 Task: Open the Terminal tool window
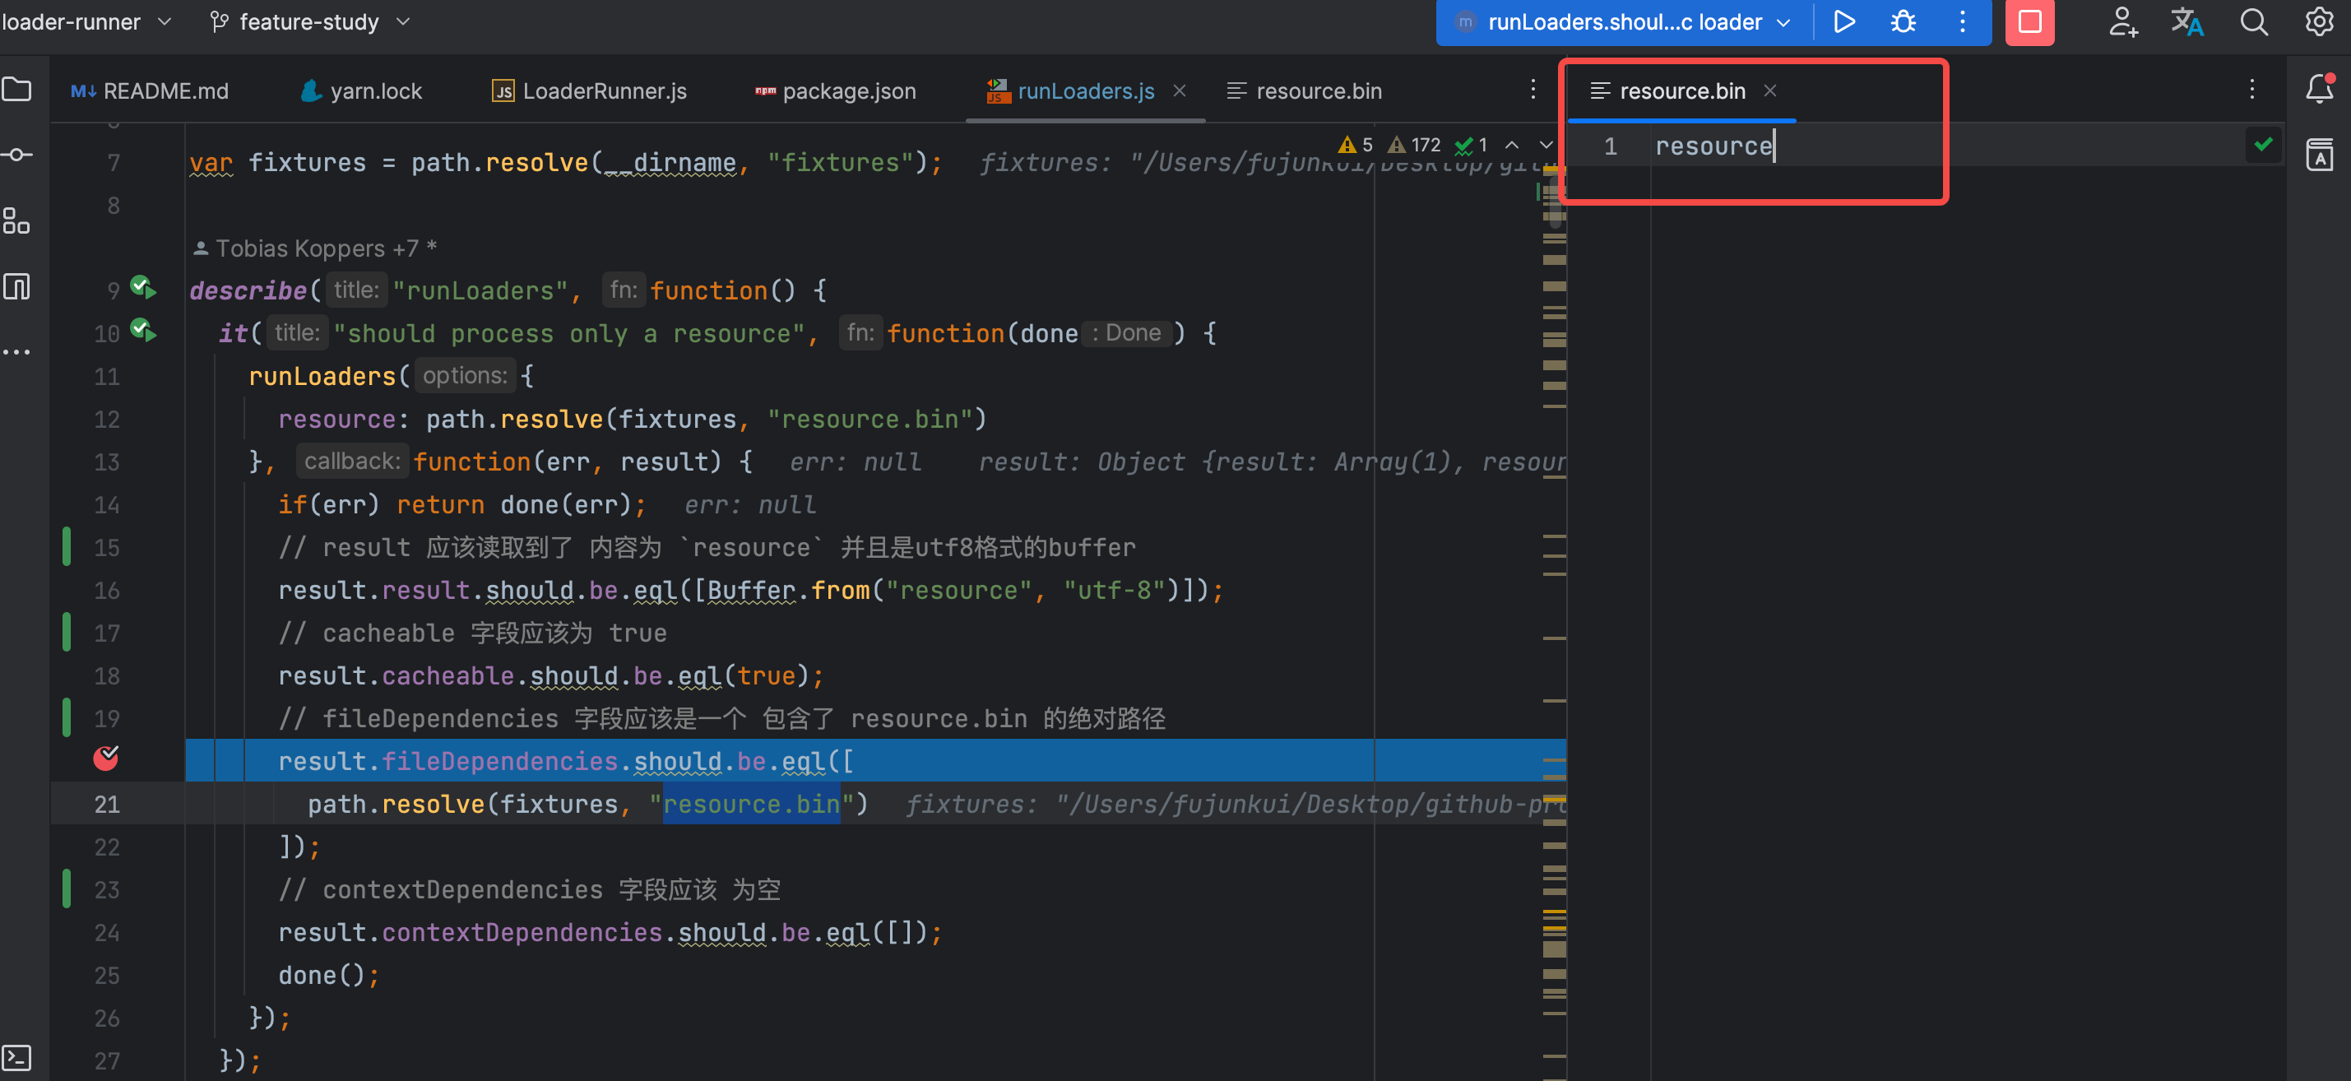click(17, 1057)
